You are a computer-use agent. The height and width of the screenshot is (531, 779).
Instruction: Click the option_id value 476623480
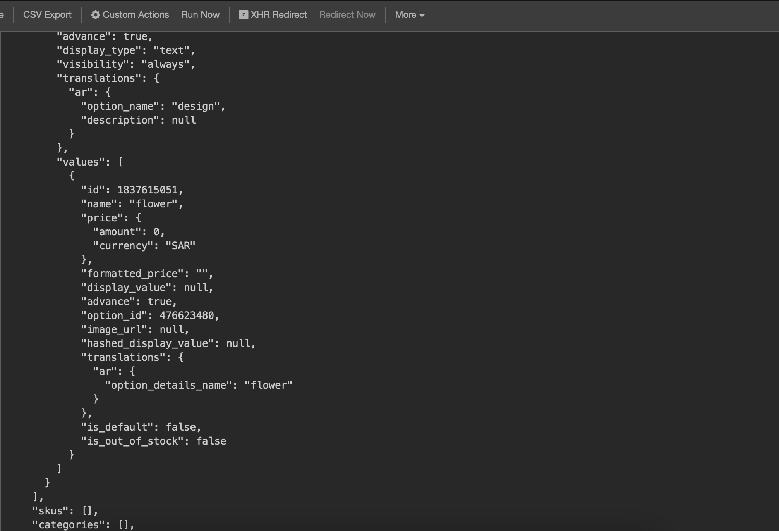pyautogui.click(x=187, y=315)
